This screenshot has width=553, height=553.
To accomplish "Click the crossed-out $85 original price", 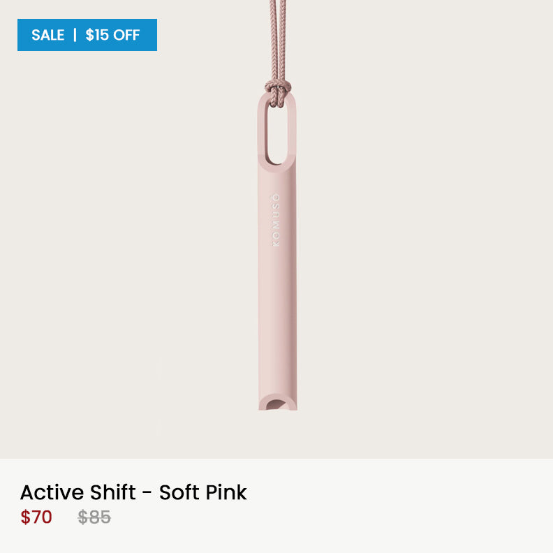I will (x=94, y=517).
